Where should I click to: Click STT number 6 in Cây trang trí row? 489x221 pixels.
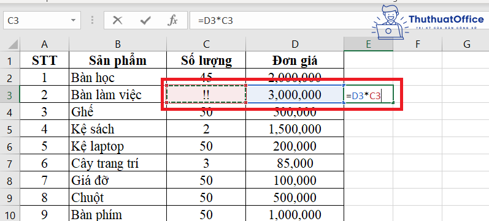[x=44, y=162]
